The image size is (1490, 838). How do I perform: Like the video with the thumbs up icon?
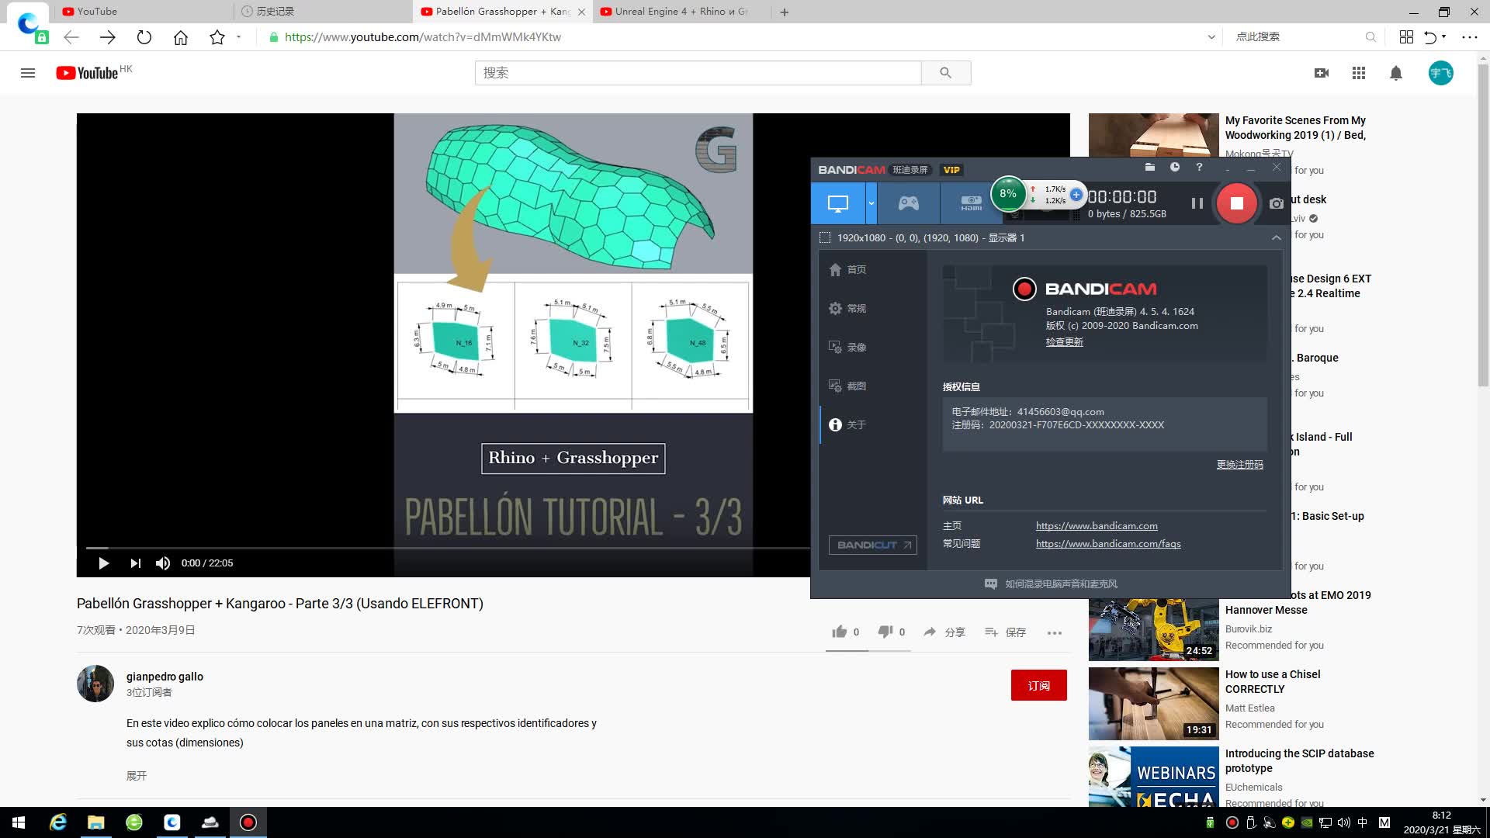[839, 632]
